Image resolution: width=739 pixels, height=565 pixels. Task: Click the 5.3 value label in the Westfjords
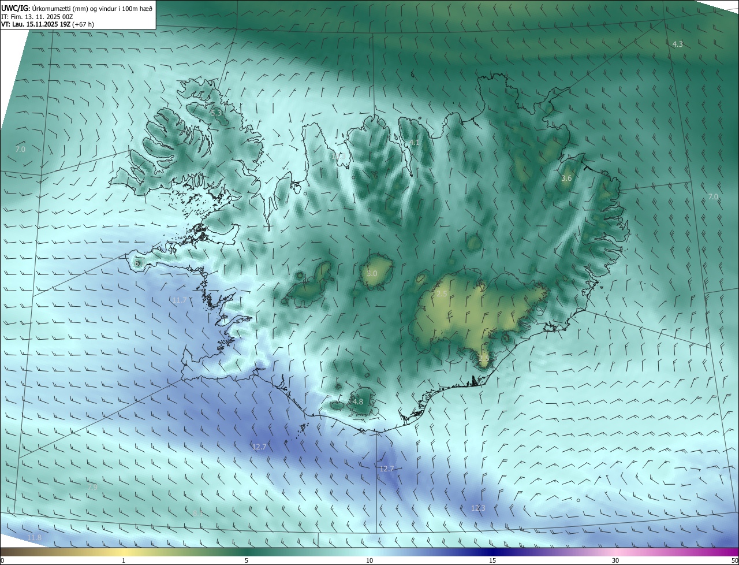coord(216,113)
